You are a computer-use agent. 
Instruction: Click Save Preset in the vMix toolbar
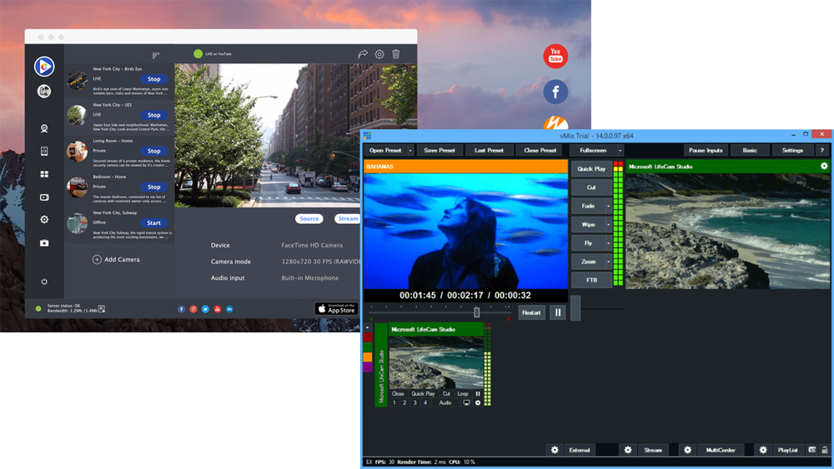tap(440, 150)
